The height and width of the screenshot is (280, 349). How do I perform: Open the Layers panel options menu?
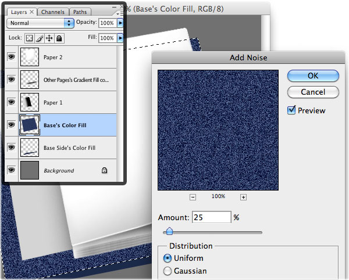[x=120, y=13]
